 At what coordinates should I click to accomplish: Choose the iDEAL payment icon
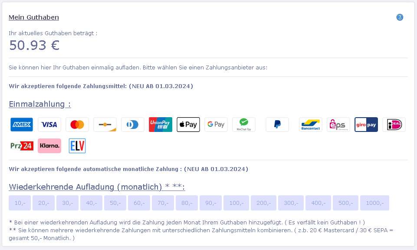coord(394,125)
